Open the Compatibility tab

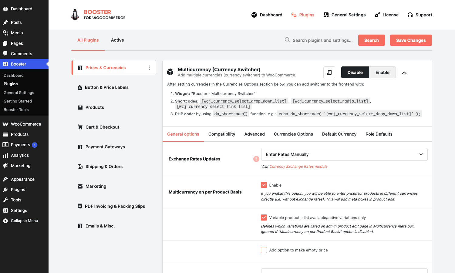(x=222, y=134)
